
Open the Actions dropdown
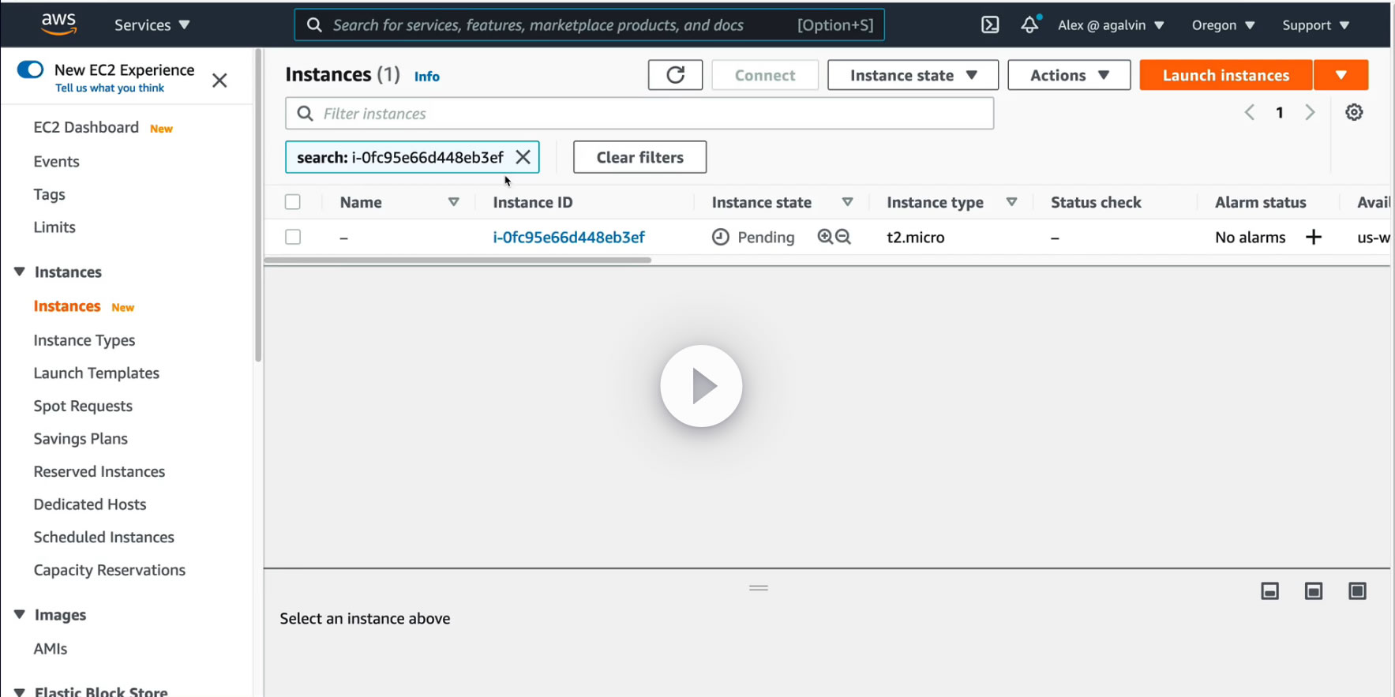[1069, 75]
